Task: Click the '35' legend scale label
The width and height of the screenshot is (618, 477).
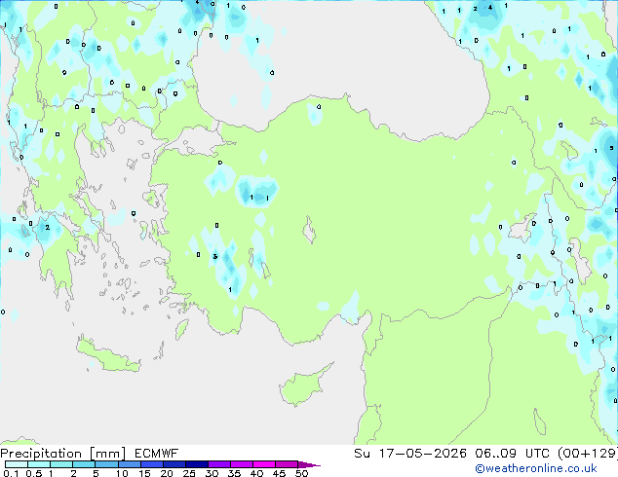Action: 234,473
